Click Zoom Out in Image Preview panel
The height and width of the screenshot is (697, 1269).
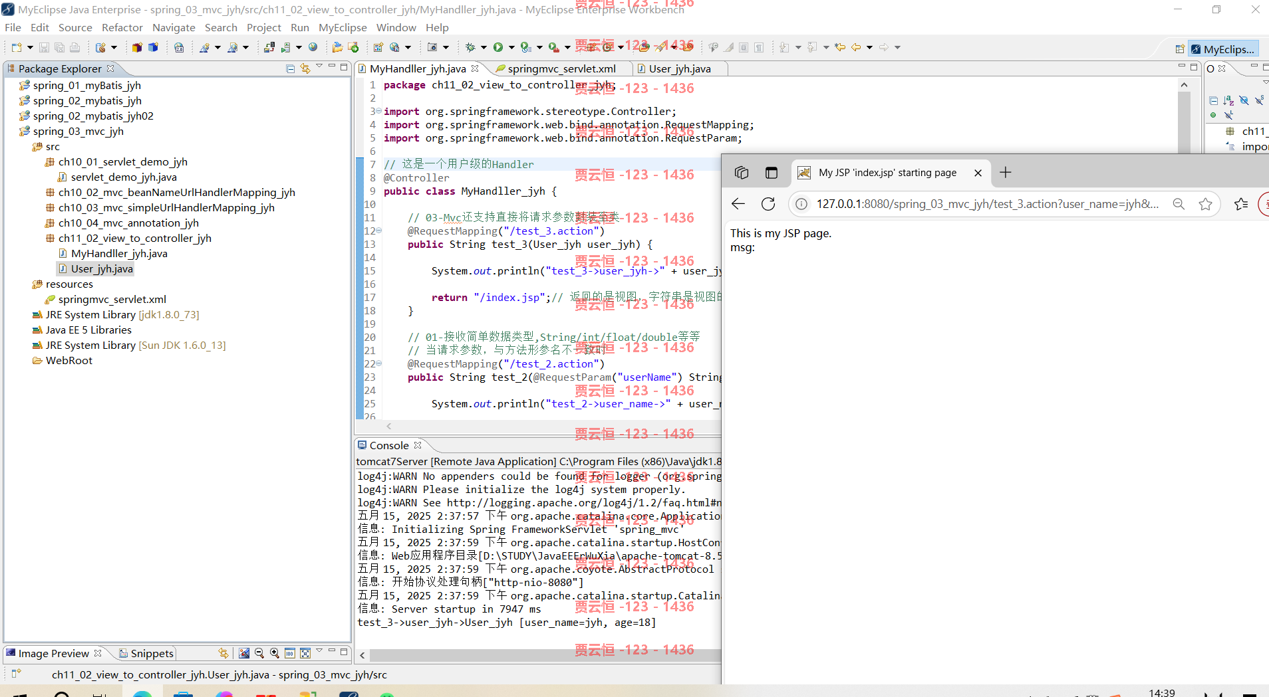pyautogui.click(x=259, y=653)
